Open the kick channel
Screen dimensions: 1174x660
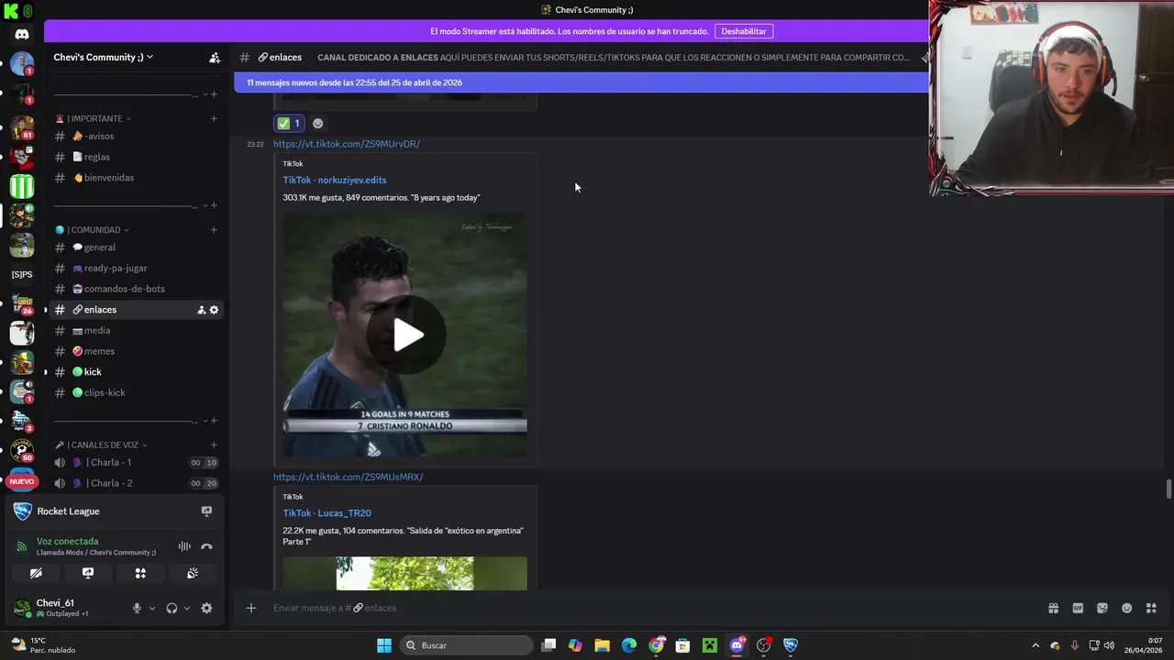(136, 371)
